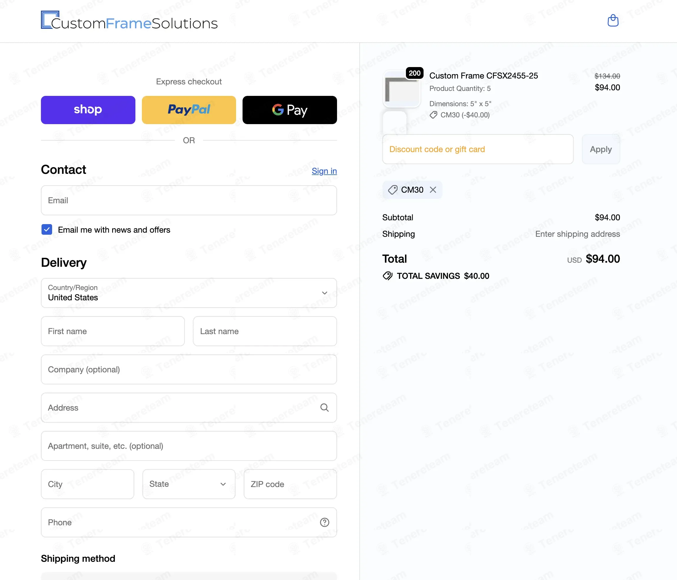Click the CustomFrameSolutions logo
677x580 pixels.
tap(129, 21)
